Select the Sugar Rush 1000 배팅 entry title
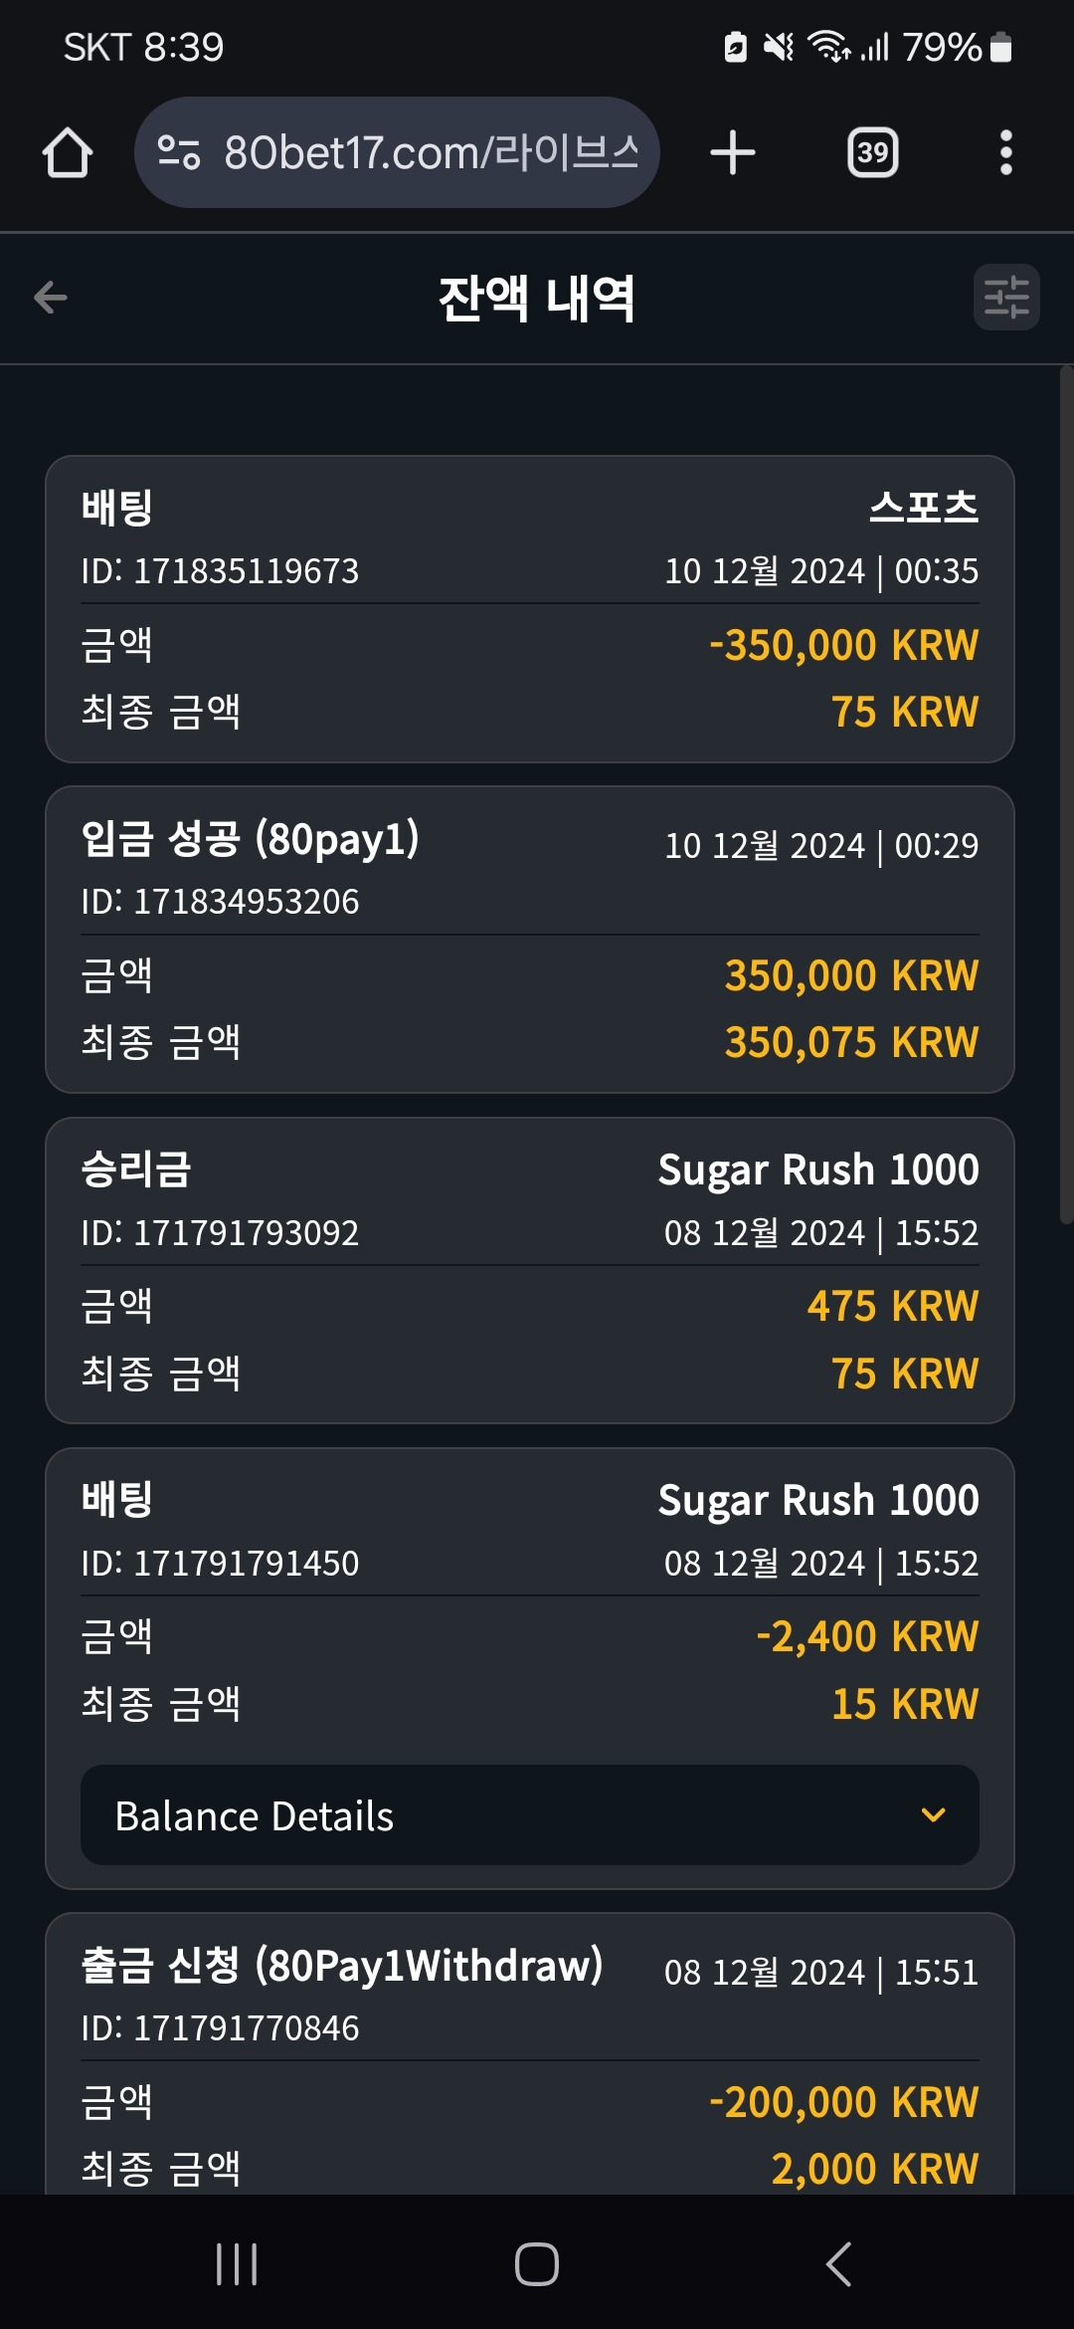This screenshot has height=2329, width=1074. tap(116, 1499)
